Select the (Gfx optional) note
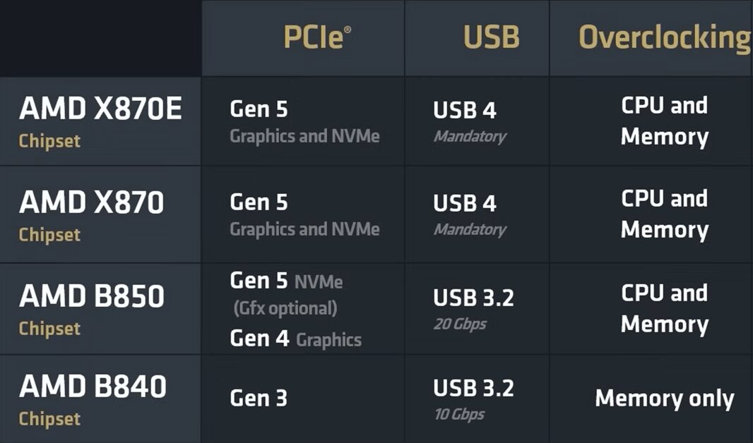 pos(285,308)
